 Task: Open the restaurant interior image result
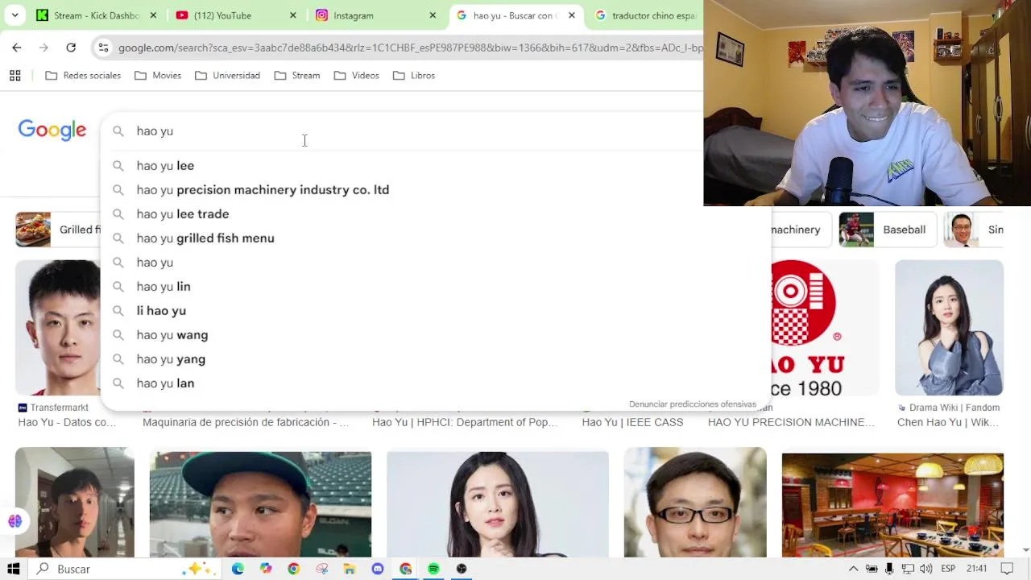pos(892,504)
